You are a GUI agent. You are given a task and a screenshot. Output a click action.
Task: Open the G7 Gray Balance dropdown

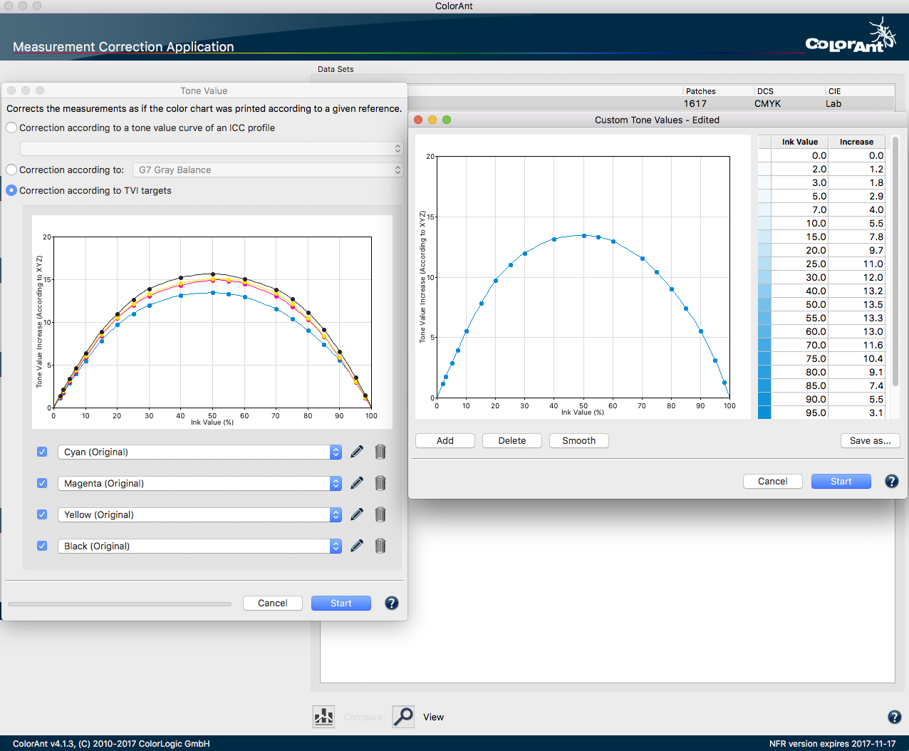[268, 170]
